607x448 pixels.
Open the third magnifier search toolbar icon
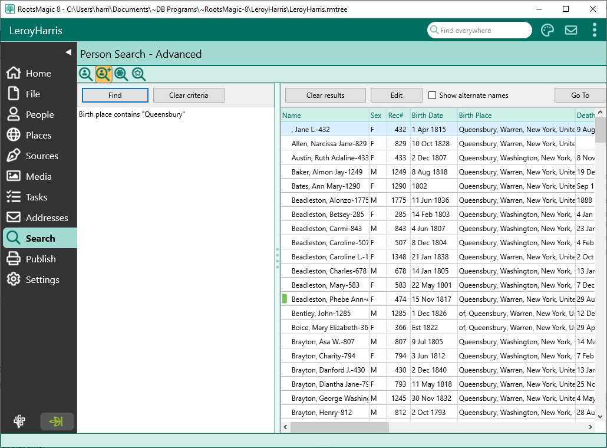(x=121, y=74)
